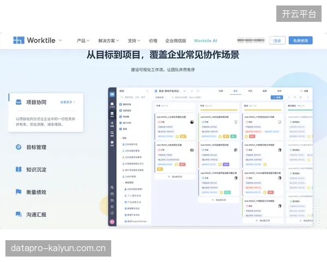This screenshot has height=262, width=327.
Task: Open the Worktile AI link
Action: click(x=205, y=40)
